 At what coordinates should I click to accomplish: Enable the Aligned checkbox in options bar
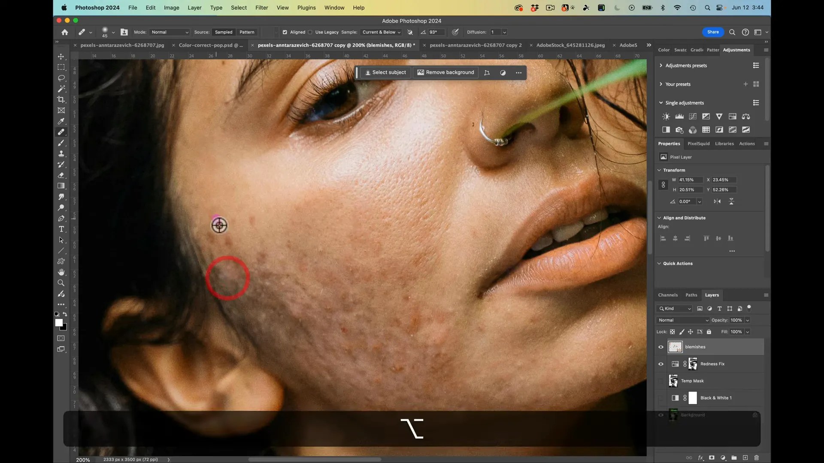(285, 32)
